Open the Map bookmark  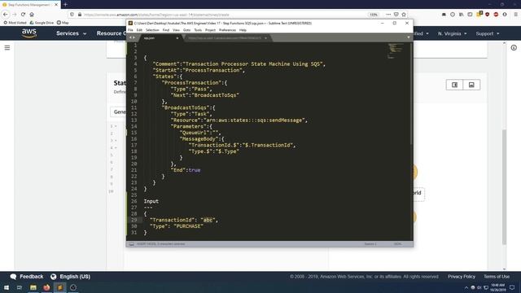click(x=63, y=23)
